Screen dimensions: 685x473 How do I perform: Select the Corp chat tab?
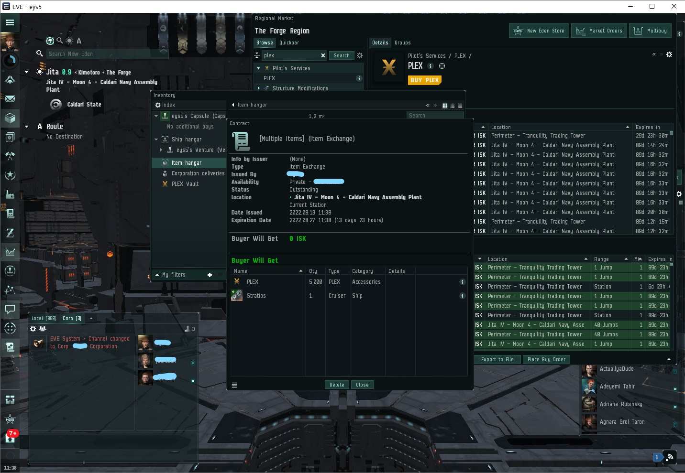pos(72,318)
